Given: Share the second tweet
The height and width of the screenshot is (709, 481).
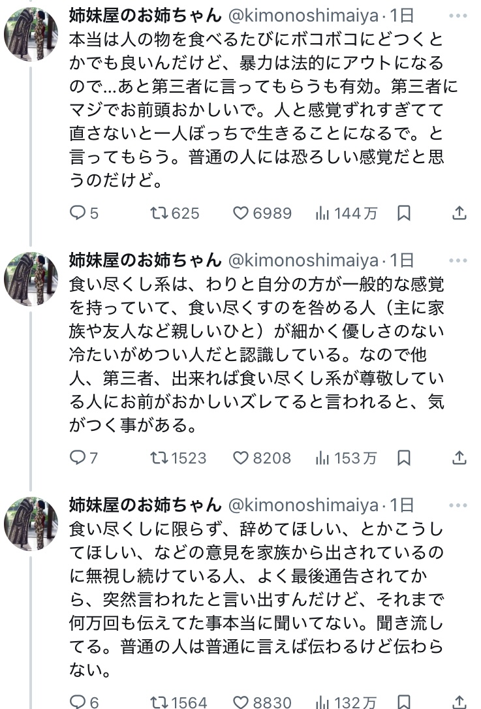Looking at the screenshot, I should (x=459, y=458).
